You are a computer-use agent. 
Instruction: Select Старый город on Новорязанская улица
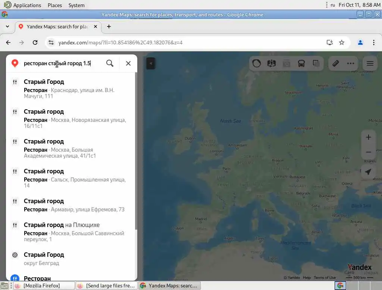71,119
